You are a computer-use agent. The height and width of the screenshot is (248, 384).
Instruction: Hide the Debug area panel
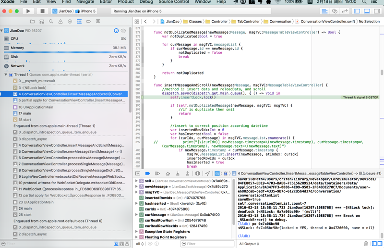(138, 174)
